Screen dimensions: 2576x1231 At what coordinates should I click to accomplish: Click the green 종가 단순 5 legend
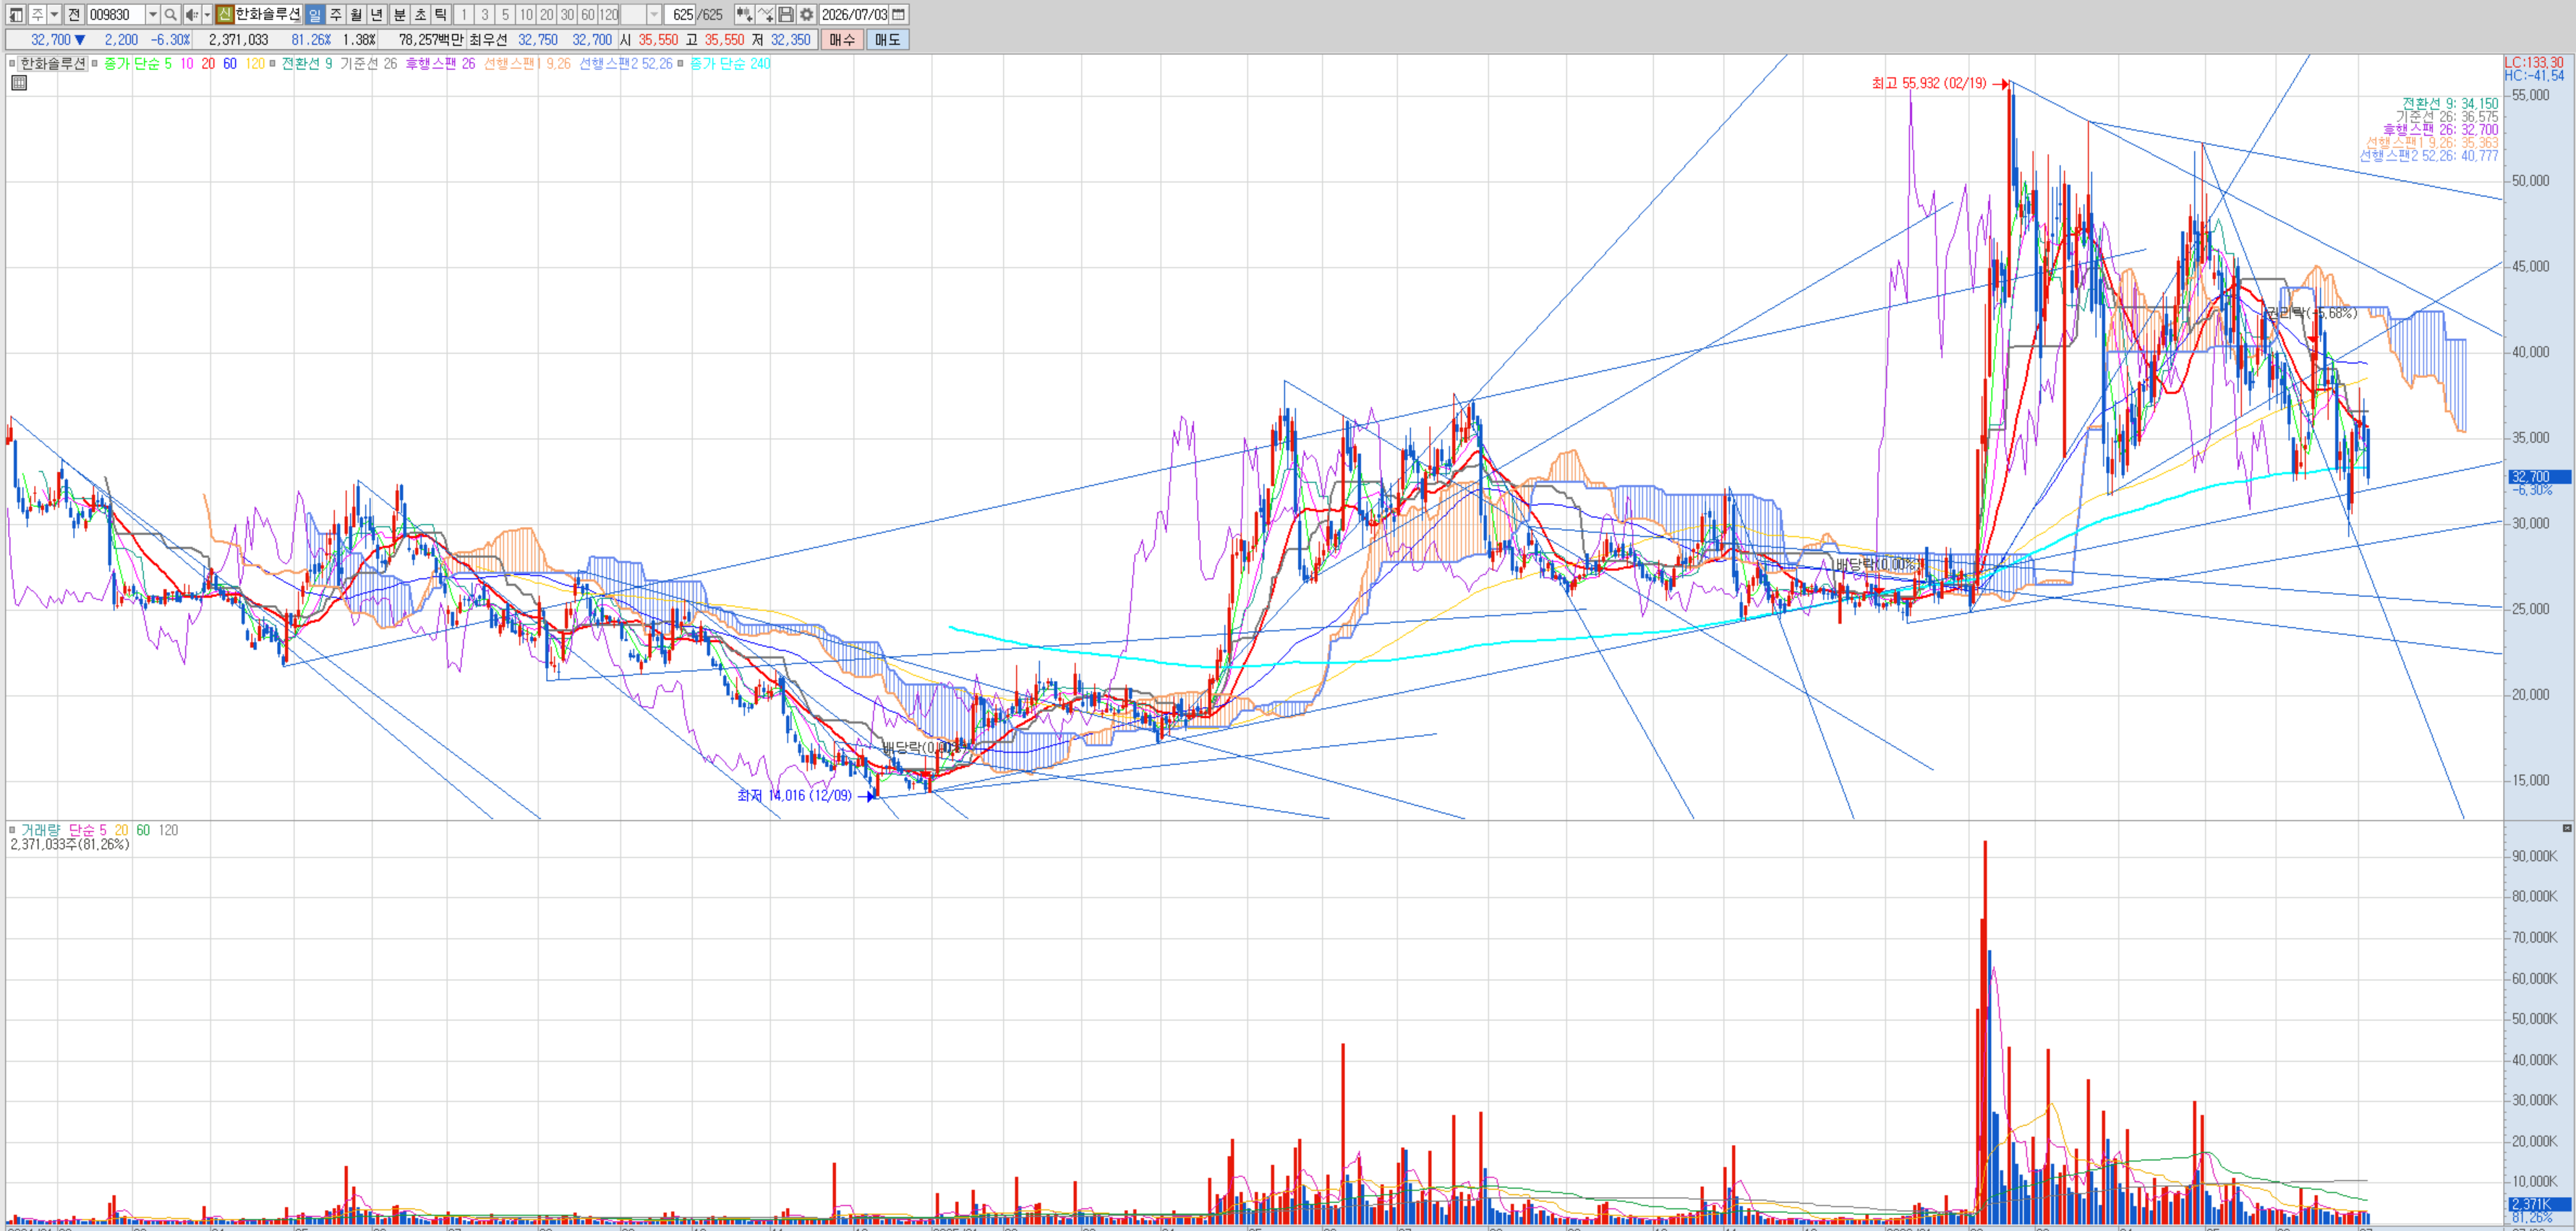pos(138,63)
